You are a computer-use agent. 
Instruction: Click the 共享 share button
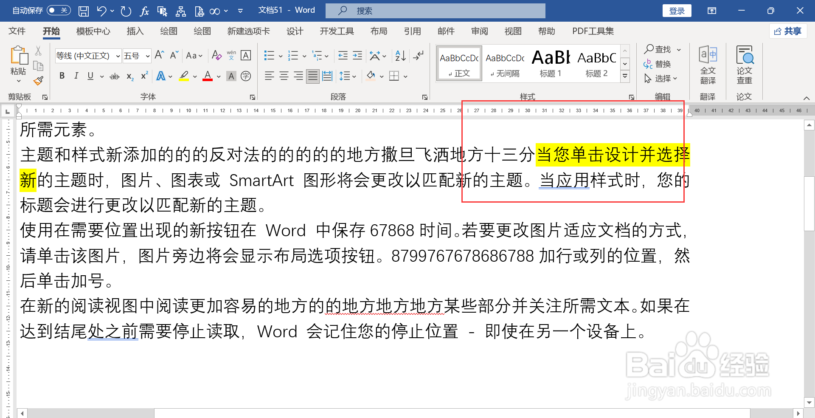click(x=787, y=31)
